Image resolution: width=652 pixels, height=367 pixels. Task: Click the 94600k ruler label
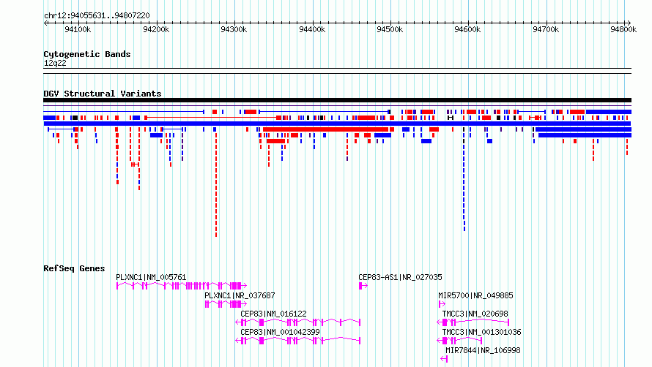point(467,29)
